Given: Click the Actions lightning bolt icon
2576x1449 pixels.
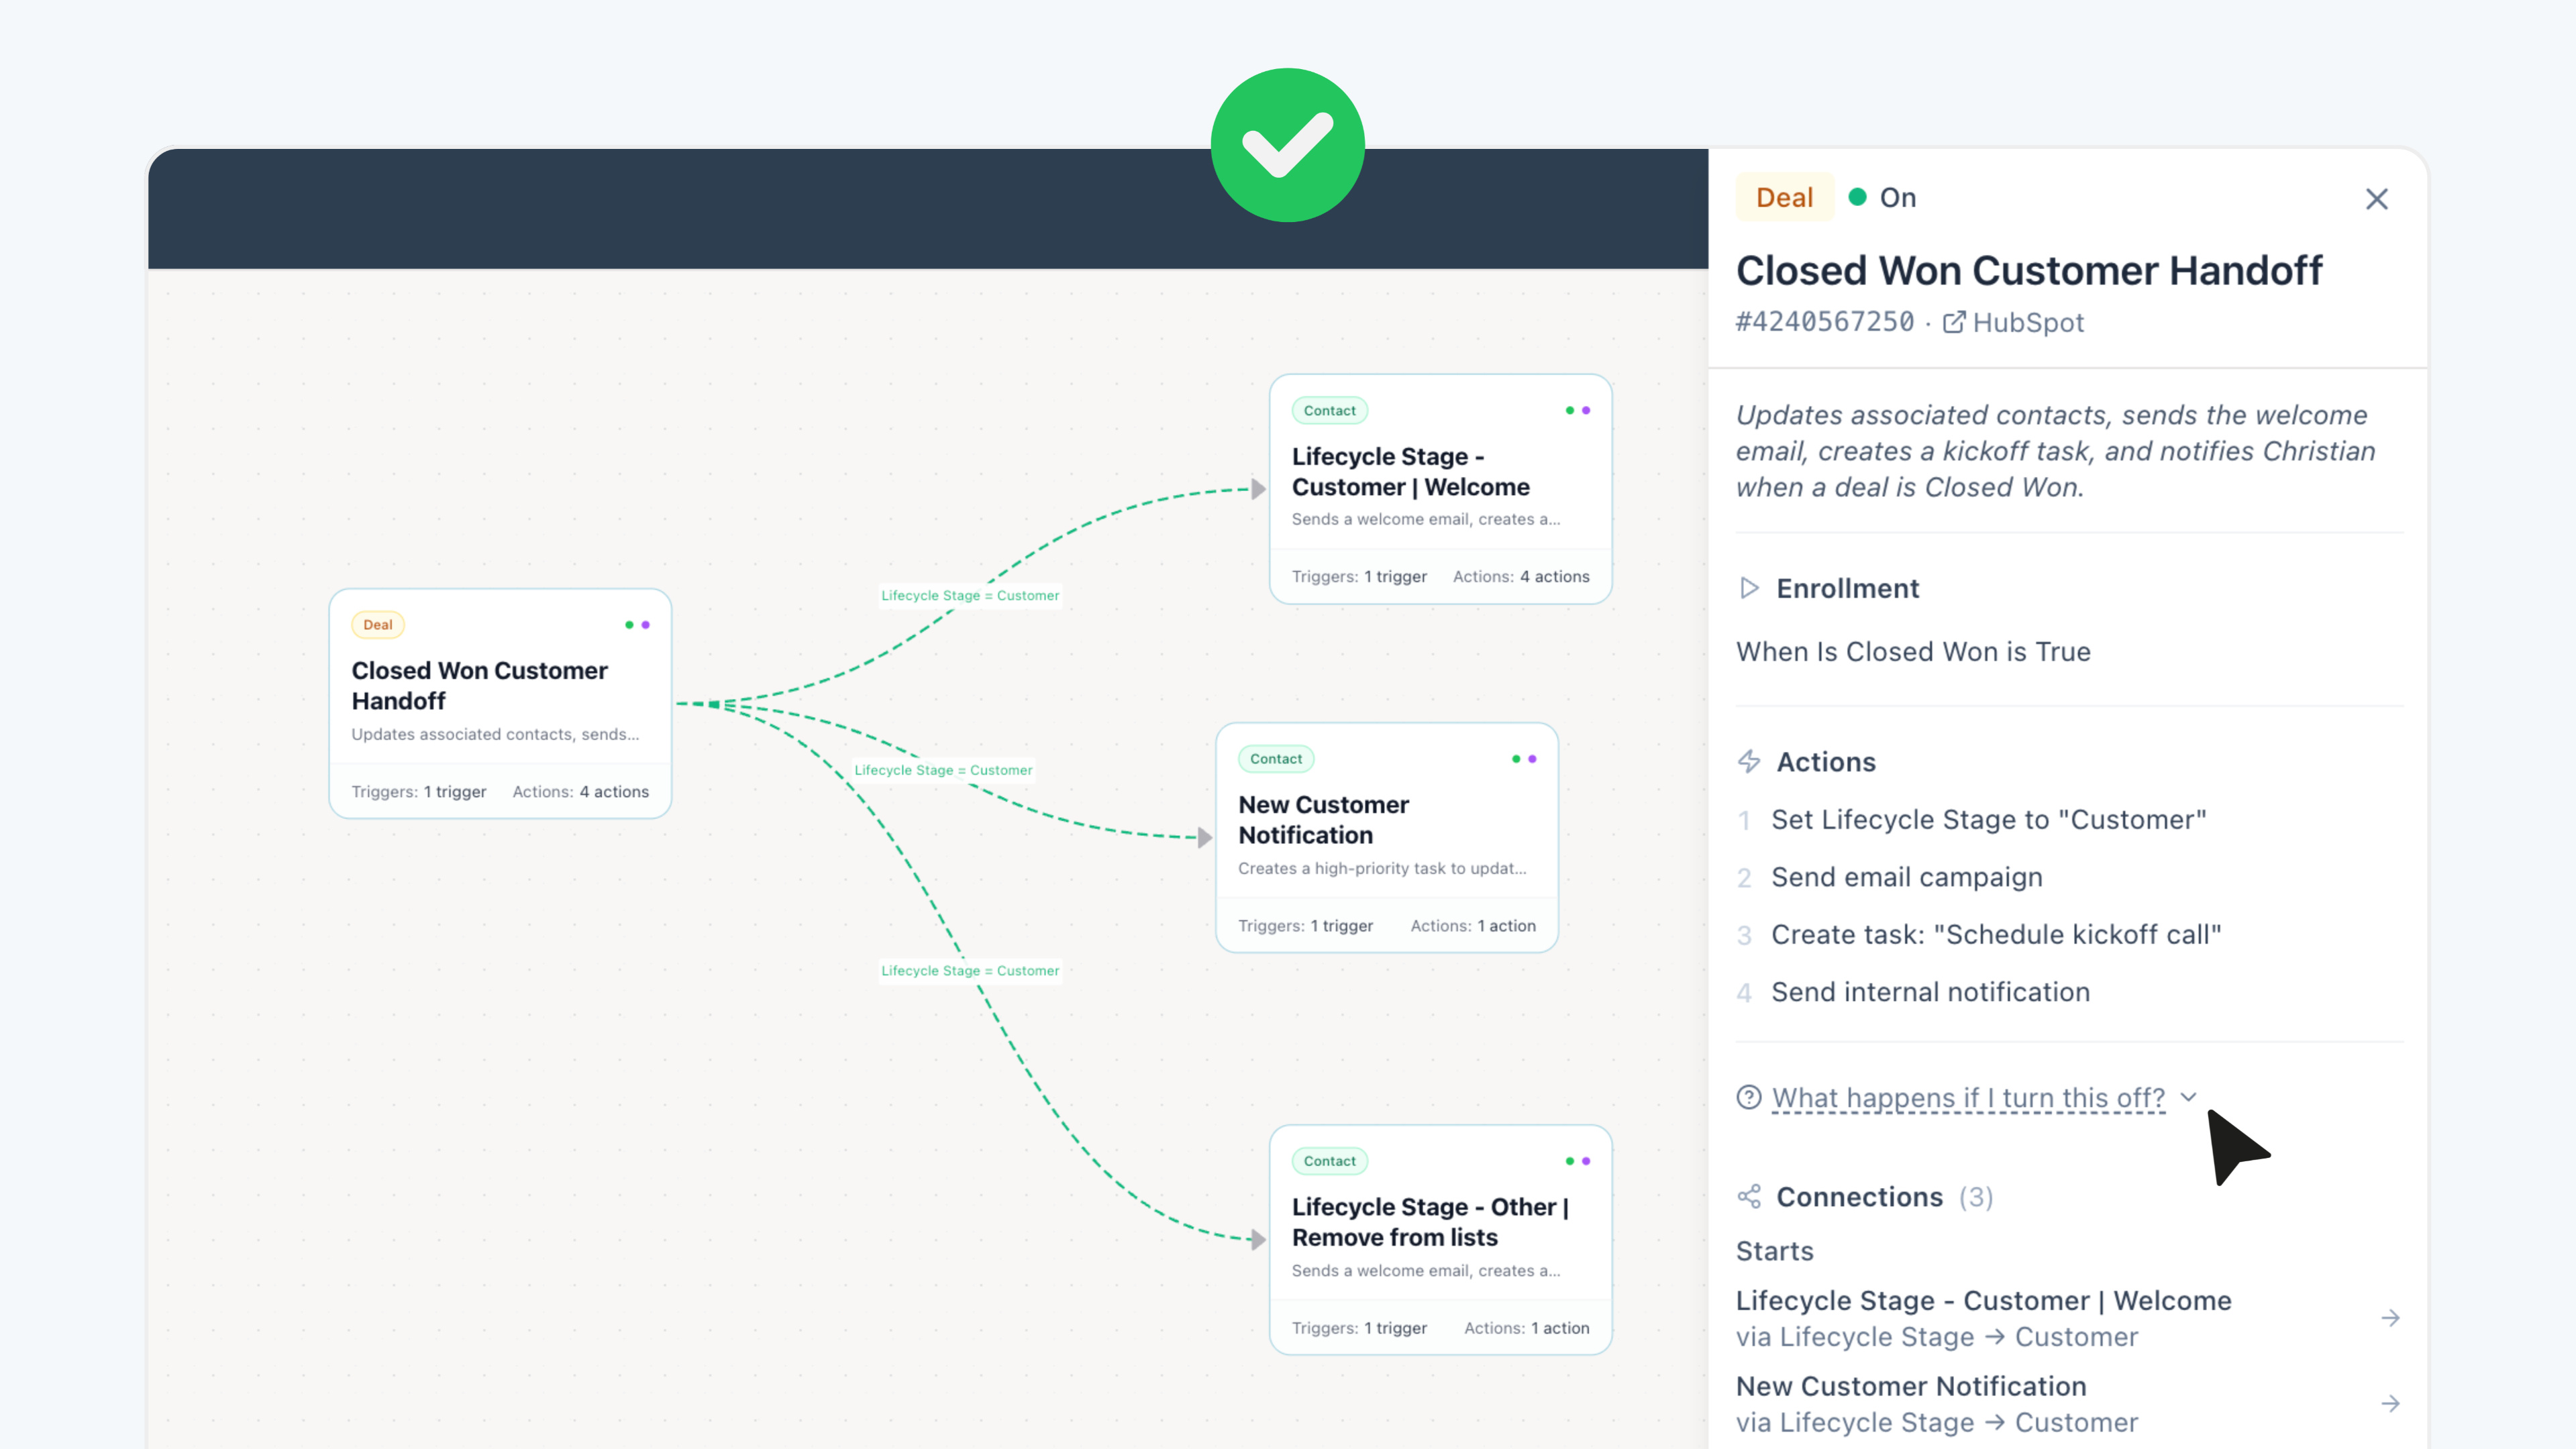Looking at the screenshot, I should click(x=1749, y=761).
